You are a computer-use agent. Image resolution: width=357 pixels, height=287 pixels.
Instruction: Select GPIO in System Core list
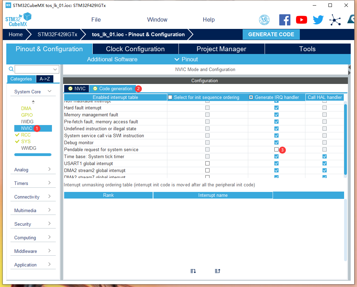pyautogui.click(x=27, y=115)
